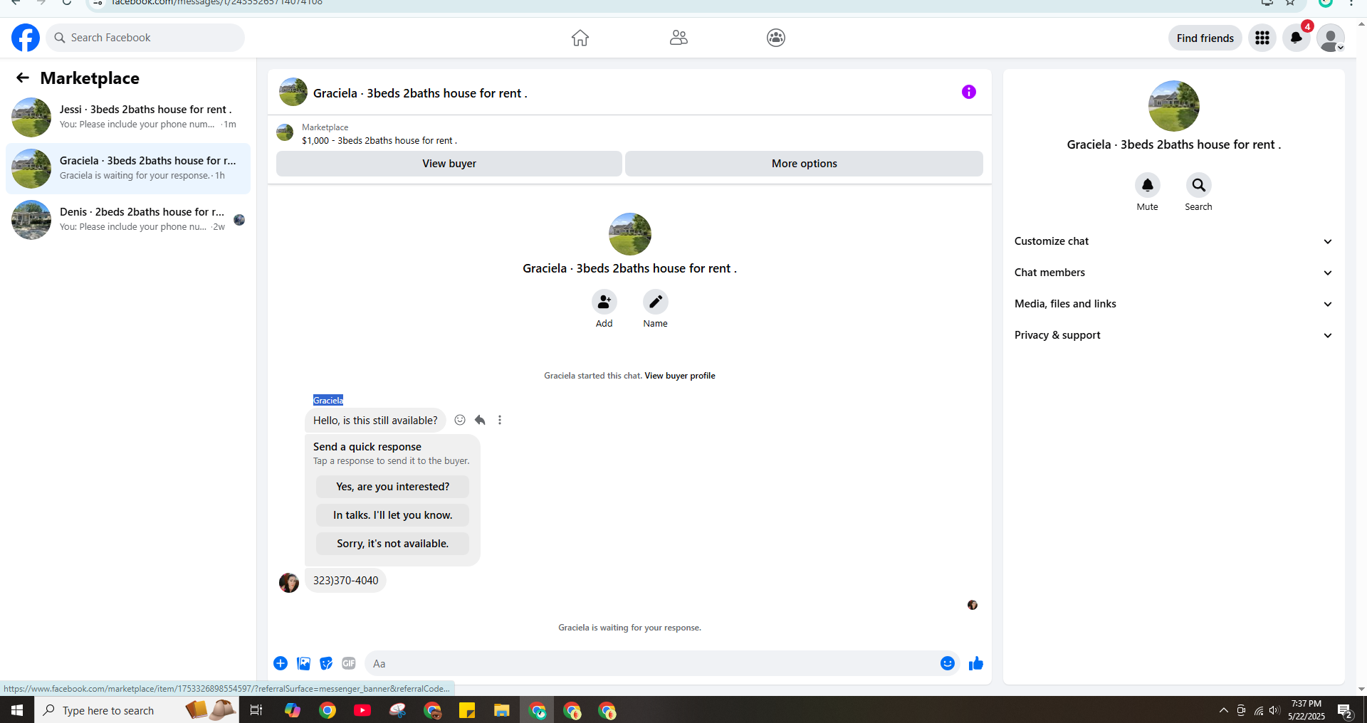Click the 323)370-4040 message bubble

[x=346, y=581]
